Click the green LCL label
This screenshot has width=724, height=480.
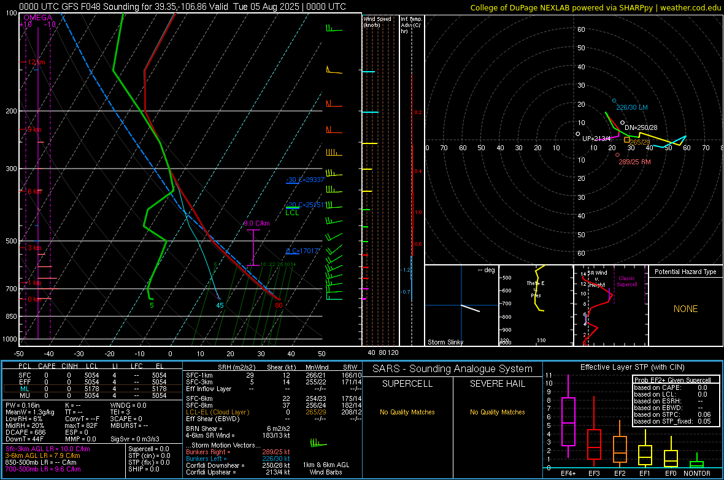click(292, 213)
